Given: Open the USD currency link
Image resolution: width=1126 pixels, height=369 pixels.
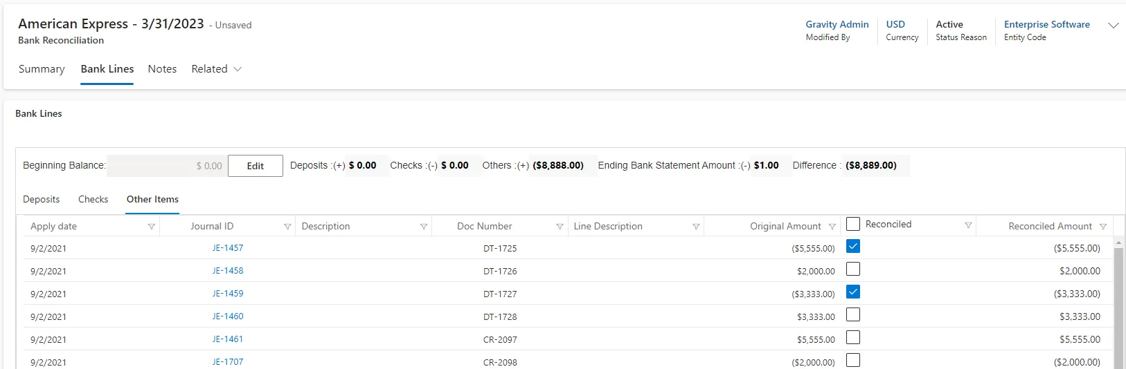Looking at the screenshot, I should click(x=895, y=24).
